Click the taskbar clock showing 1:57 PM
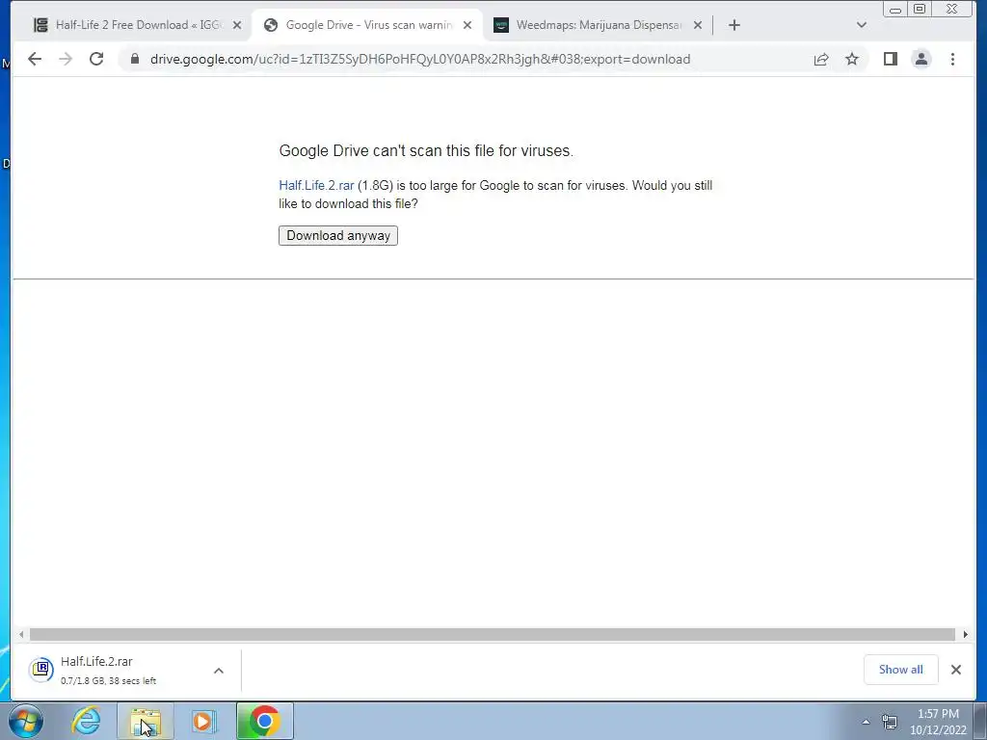This screenshot has height=740, width=987. tap(938, 722)
